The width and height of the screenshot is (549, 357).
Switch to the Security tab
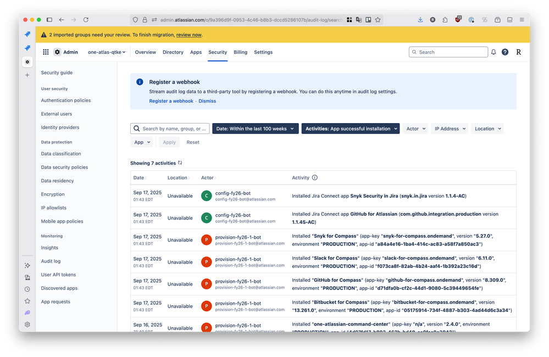click(218, 52)
